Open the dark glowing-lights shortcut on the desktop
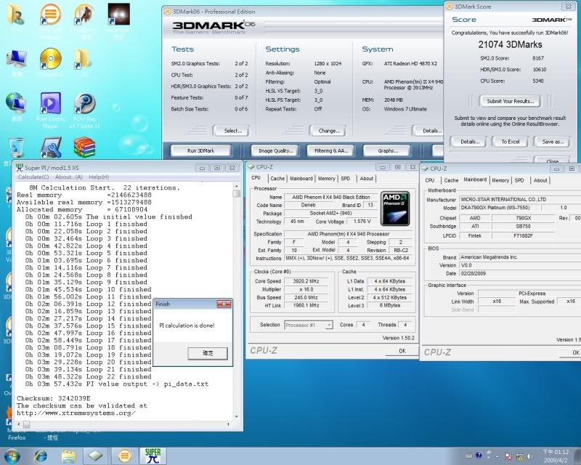Screen dimensions: 581x465 [x=118, y=14]
